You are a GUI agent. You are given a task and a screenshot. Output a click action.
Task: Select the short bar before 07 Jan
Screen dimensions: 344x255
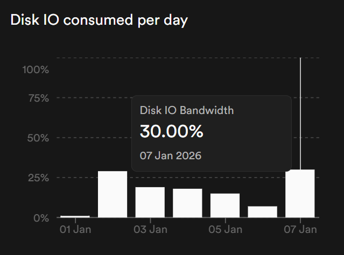pyautogui.click(x=263, y=211)
